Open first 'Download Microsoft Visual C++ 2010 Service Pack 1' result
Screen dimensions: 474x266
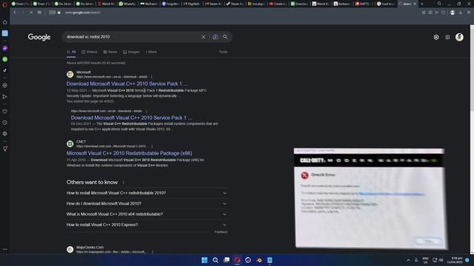point(127,83)
